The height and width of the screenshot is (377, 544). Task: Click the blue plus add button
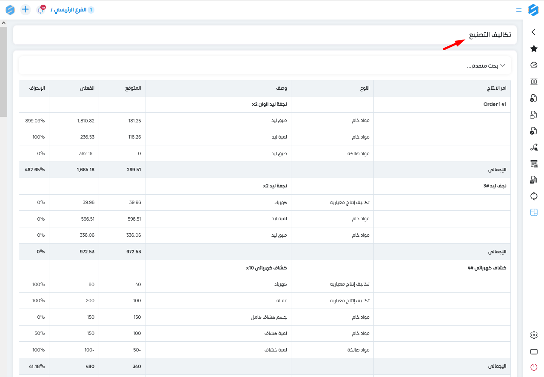pos(26,9)
